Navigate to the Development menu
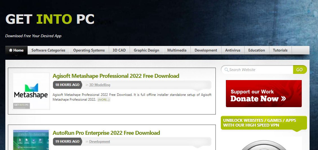The height and width of the screenshot is (150, 318). tap(206, 50)
